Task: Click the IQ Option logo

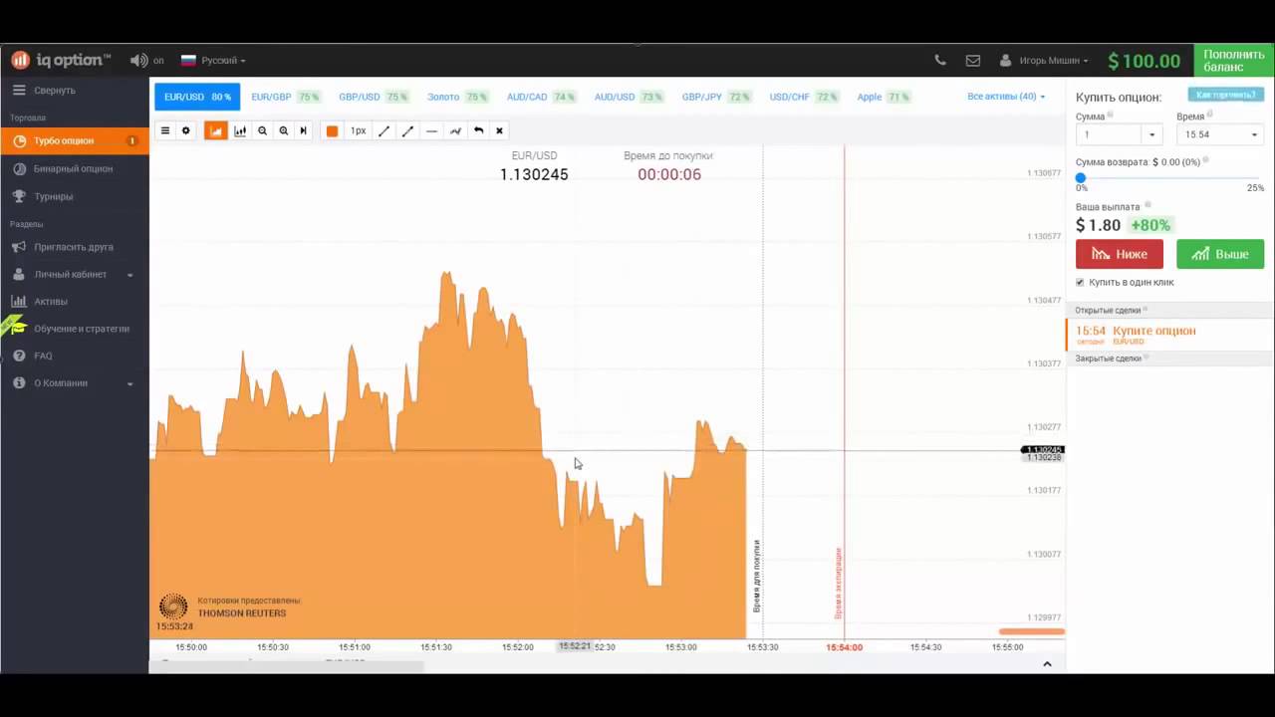Action: pyautogui.click(x=61, y=60)
